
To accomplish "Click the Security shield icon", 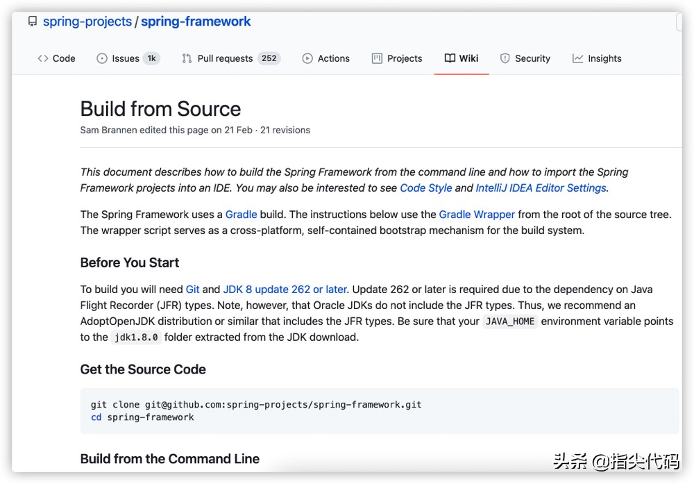I will coord(505,58).
